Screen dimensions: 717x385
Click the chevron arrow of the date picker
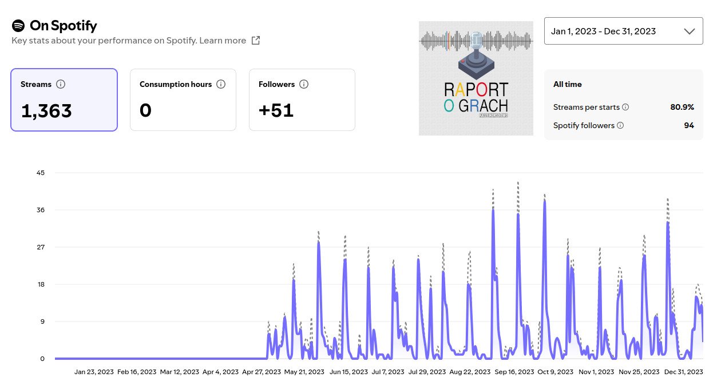click(689, 31)
